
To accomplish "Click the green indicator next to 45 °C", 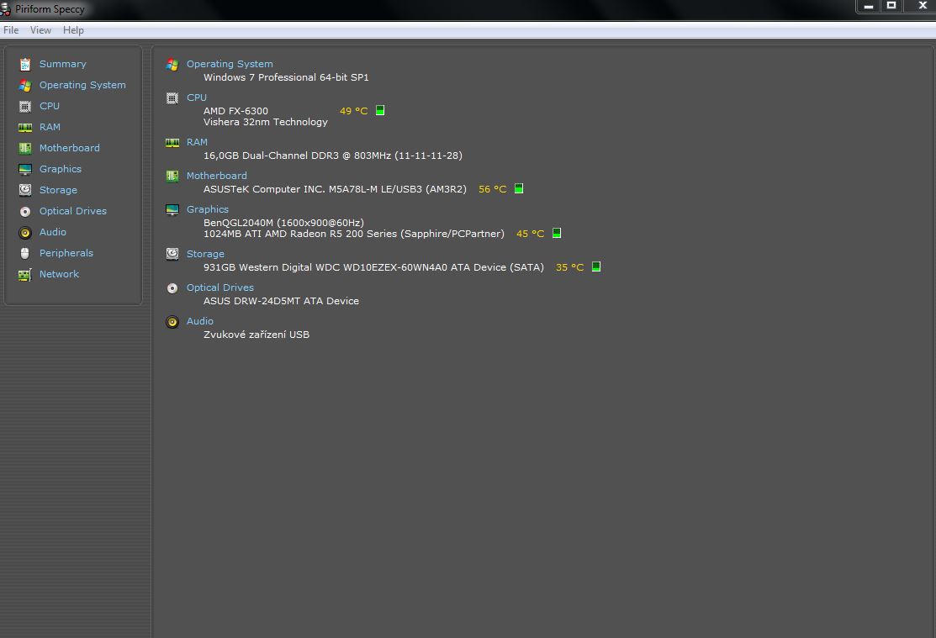I will (x=557, y=233).
